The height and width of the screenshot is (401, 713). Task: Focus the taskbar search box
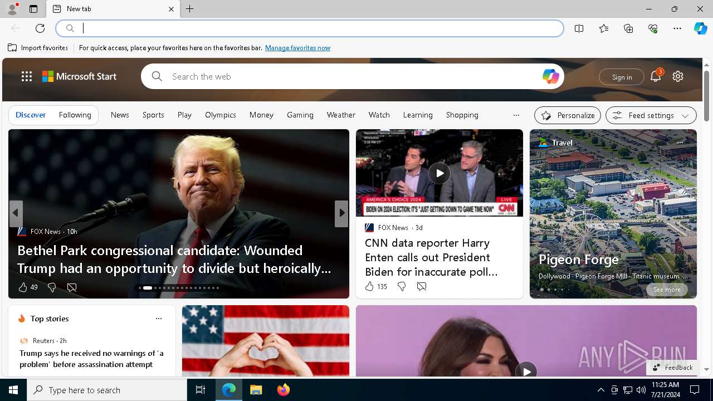[x=107, y=390]
